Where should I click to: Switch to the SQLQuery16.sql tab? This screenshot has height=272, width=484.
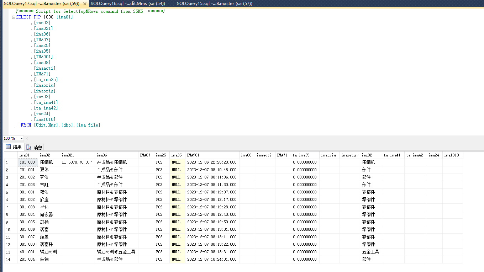(x=127, y=4)
